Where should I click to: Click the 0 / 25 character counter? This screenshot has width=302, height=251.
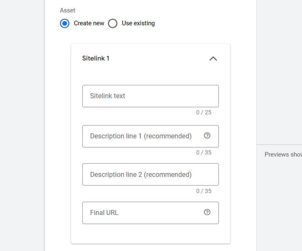tap(204, 112)
